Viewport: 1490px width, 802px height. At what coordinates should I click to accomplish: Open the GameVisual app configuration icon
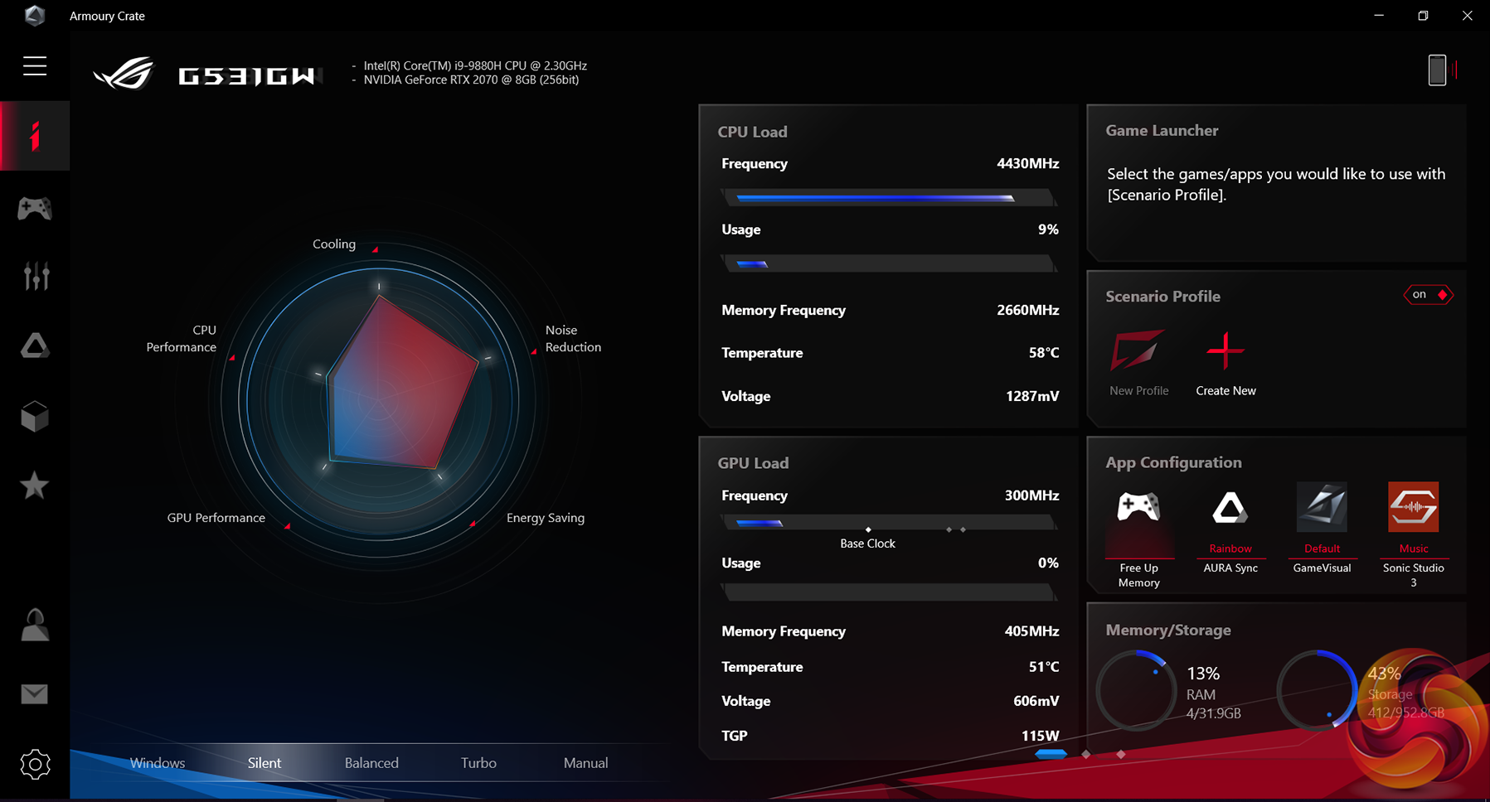click(x=1322, y=506)
